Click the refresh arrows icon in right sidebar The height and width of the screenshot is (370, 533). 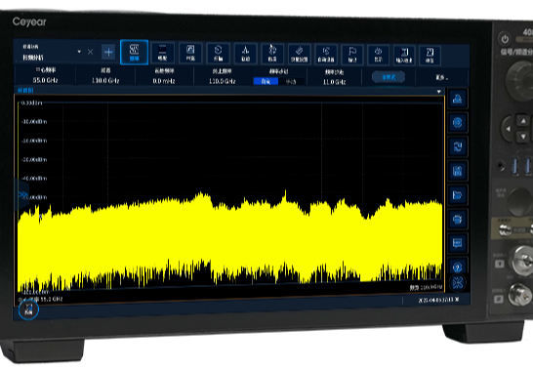pyautogui.click(x=457, y=146)
